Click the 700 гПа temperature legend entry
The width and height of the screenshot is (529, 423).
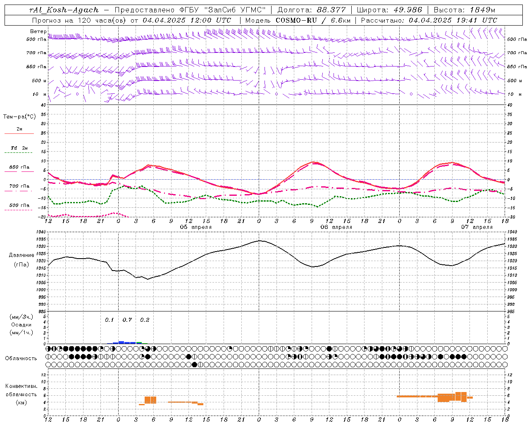point(19,186)
